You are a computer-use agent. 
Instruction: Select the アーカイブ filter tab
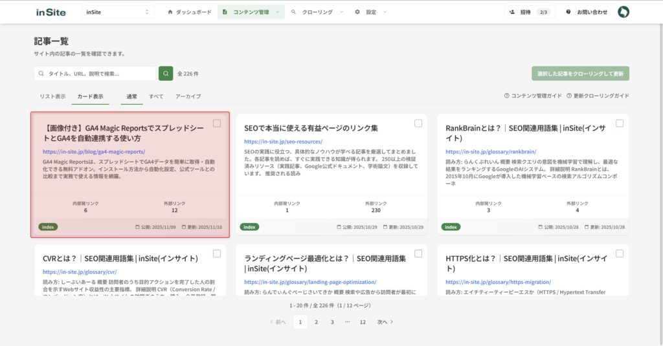[x=188, y=97]
